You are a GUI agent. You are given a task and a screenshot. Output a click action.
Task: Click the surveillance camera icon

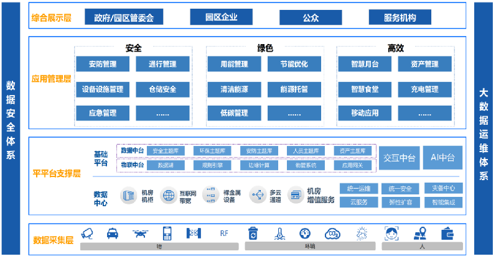click(x=88, y=234)
